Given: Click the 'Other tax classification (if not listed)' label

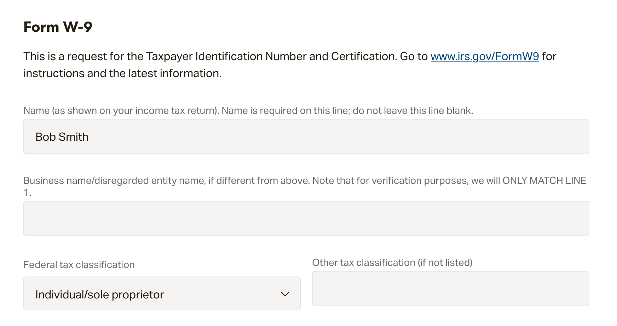Looking at the screenshot, I should coord(392,263).
